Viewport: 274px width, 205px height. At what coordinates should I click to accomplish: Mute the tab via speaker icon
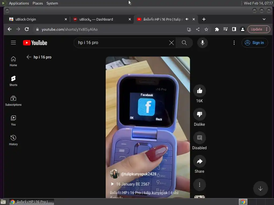tap(187, 19)
